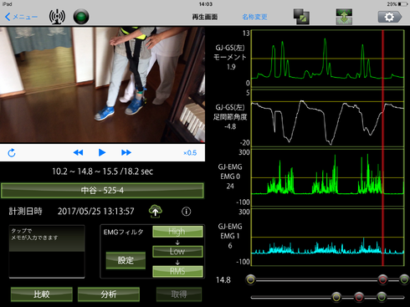Viewport: 410px width, 307px height.
Task: Open 名称変更 rename option
Action: (254, 17)
